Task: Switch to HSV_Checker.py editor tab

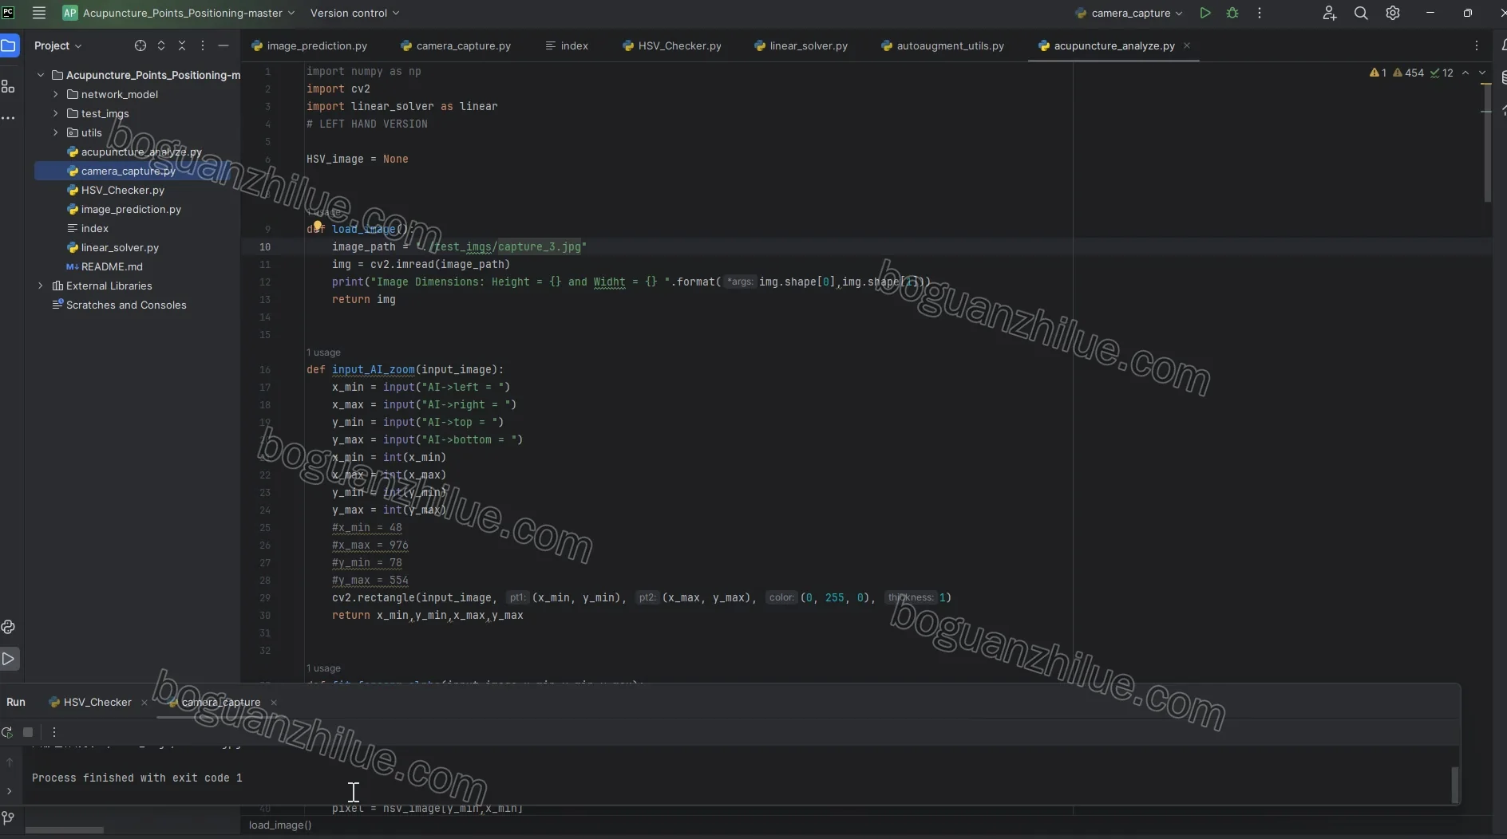Action: point(672,45)
